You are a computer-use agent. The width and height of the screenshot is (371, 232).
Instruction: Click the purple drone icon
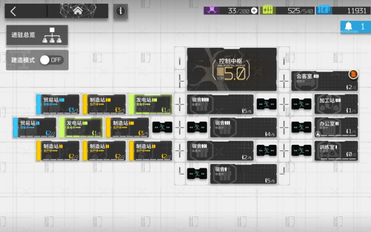211,11
